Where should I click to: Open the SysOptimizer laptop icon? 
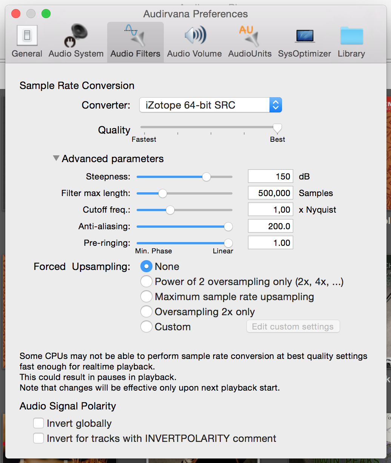click(x=305, y=36)
